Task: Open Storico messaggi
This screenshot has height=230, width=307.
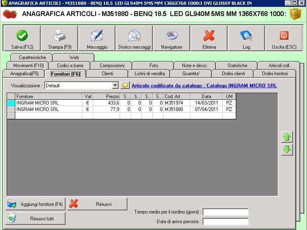Action: point(134,38)
